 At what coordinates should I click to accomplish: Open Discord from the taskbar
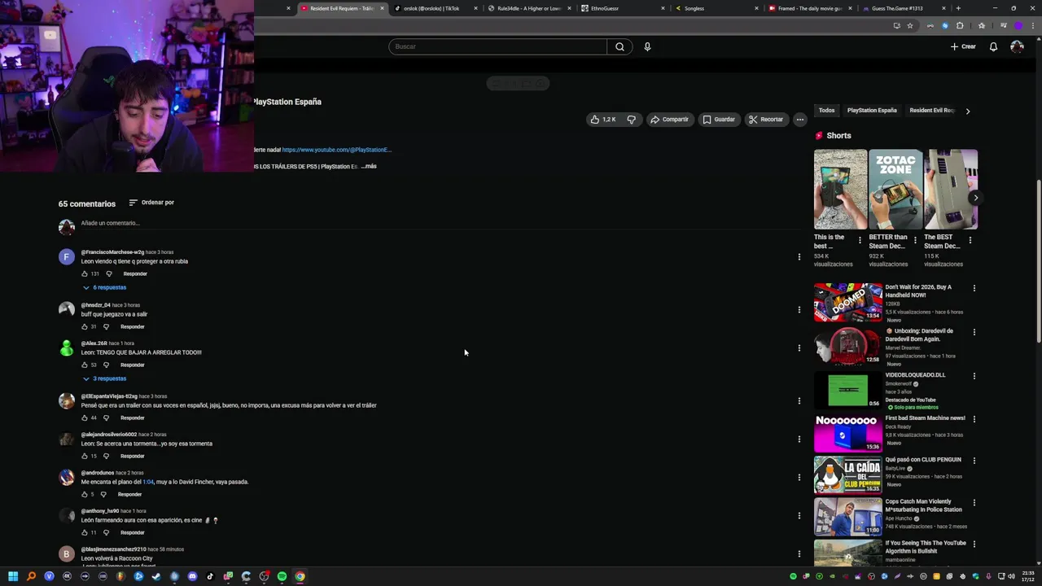pyautogui.click(x=192, y=576)
